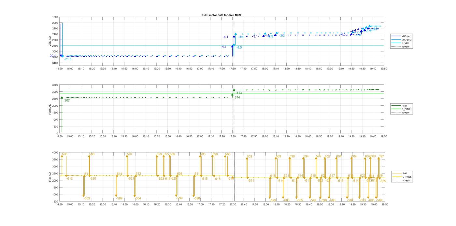Image resolution: width=456 pixels, height=226 pixels.
Task: Click the '-604' roll annotation
Action: tap(138, 198)
